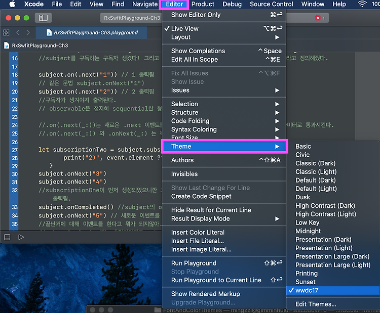Go back with the left chevron

[18, 32]
